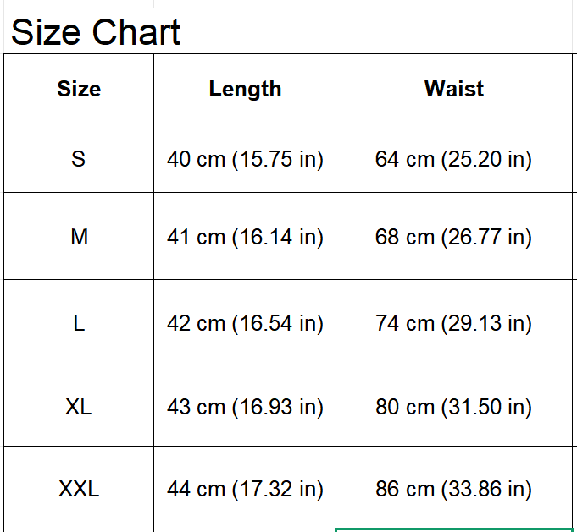
Task: Select the XL size cell
Action: pyautogui.click(x=79, y=407)
